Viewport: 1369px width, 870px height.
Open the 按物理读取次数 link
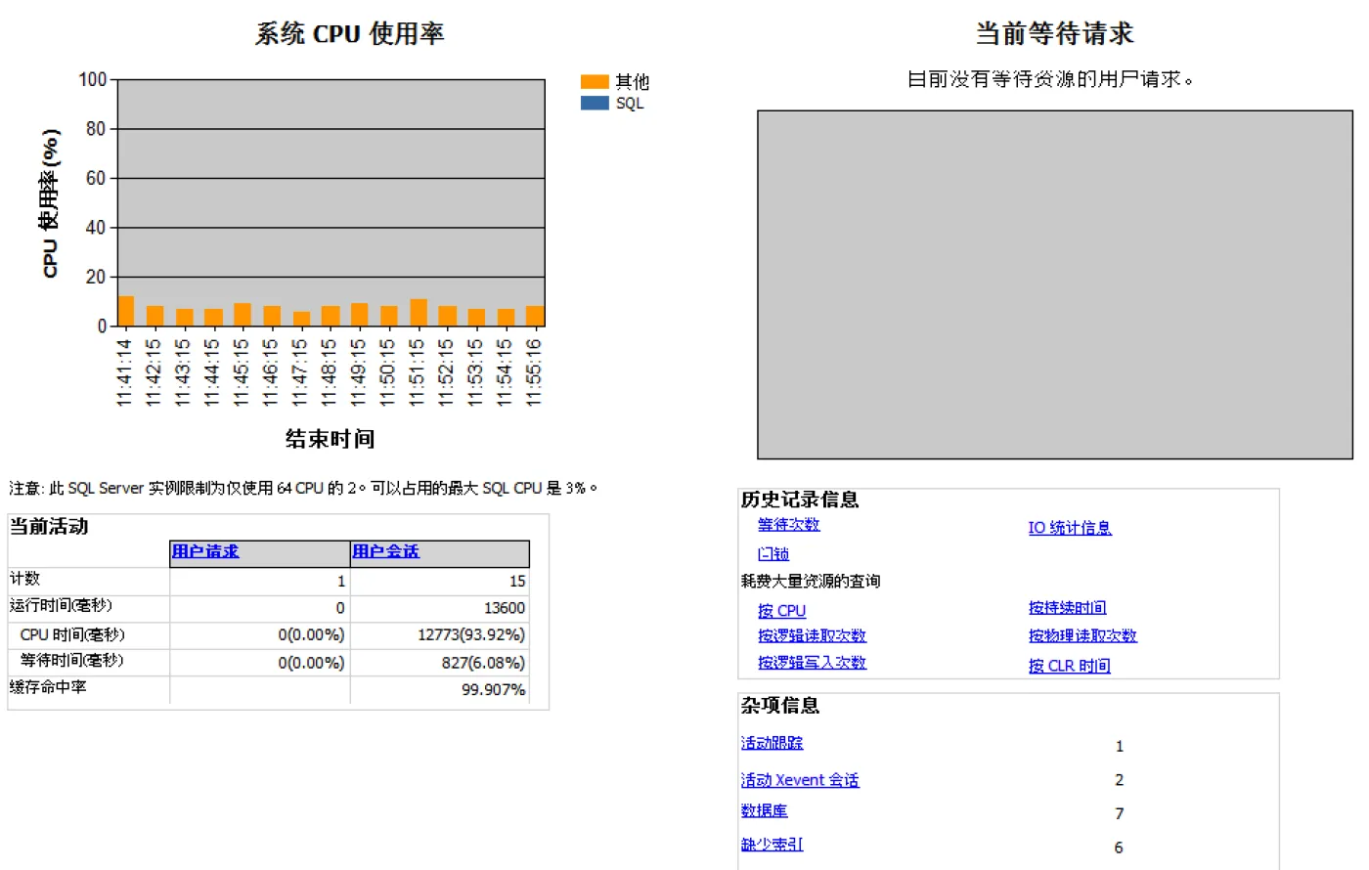click(1082, 636)
